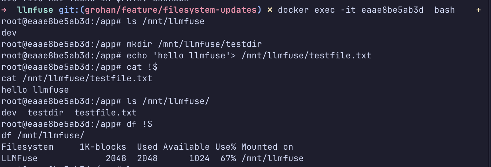Click the 1K-blocks column header
Viewport: 491px width, 167px height.
pos(103,147)
